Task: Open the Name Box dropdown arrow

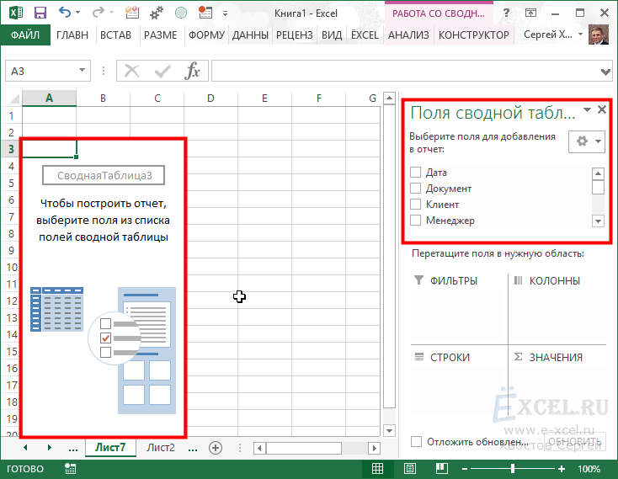Action: [x=82, y=71]
